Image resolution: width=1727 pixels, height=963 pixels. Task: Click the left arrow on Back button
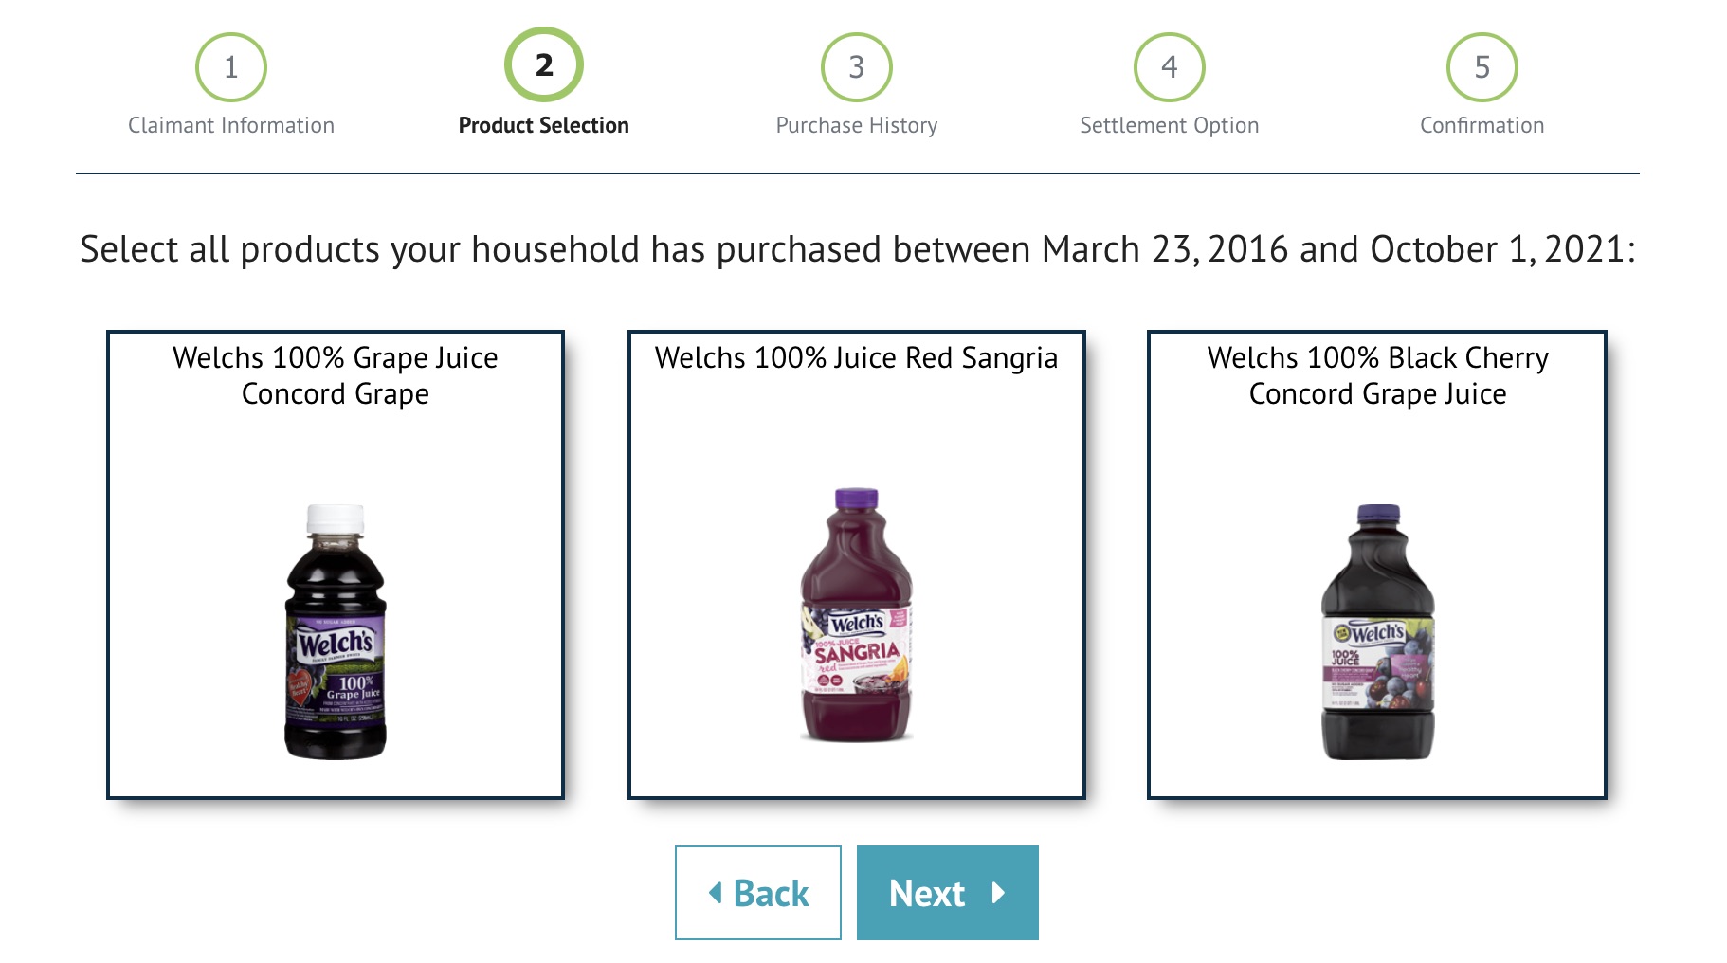pos(716,893)
